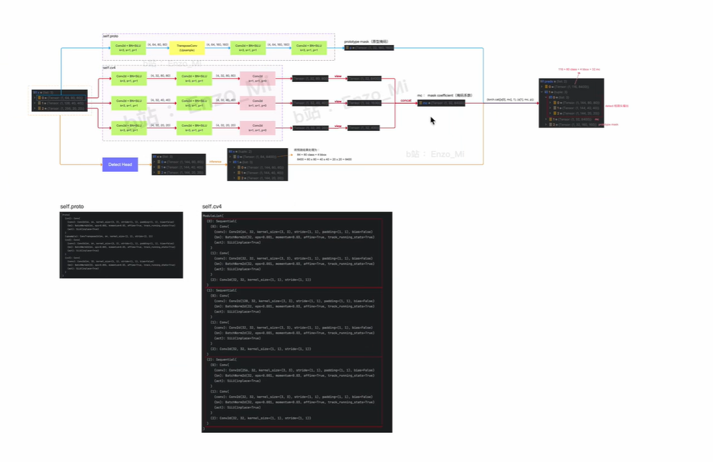This screenshot has width=713, height=462.
Task: Select the Tensor (1, 32, 20, 20) box
Action: 310,128
